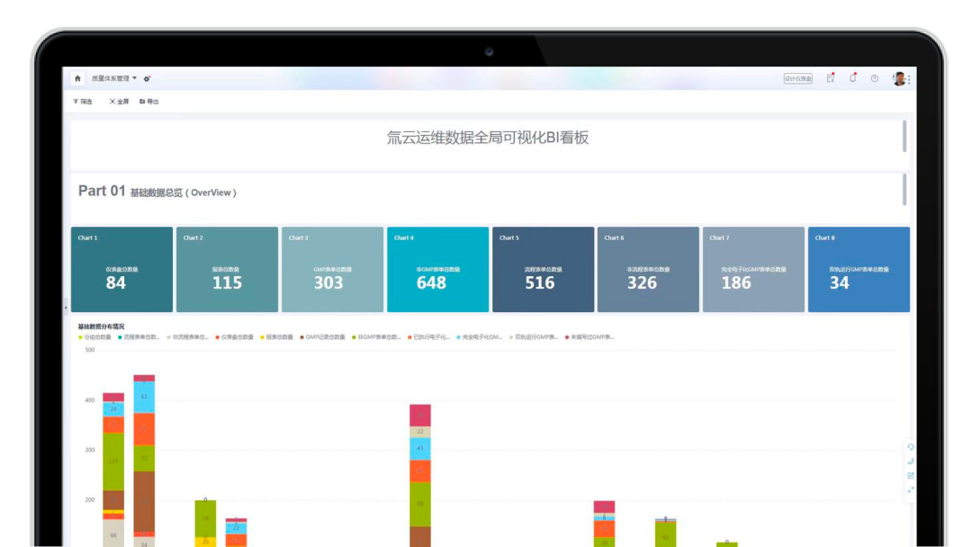Select the Chart 2 card showing 115
This screenshot has width=972, height=547.
coord(228,270)
